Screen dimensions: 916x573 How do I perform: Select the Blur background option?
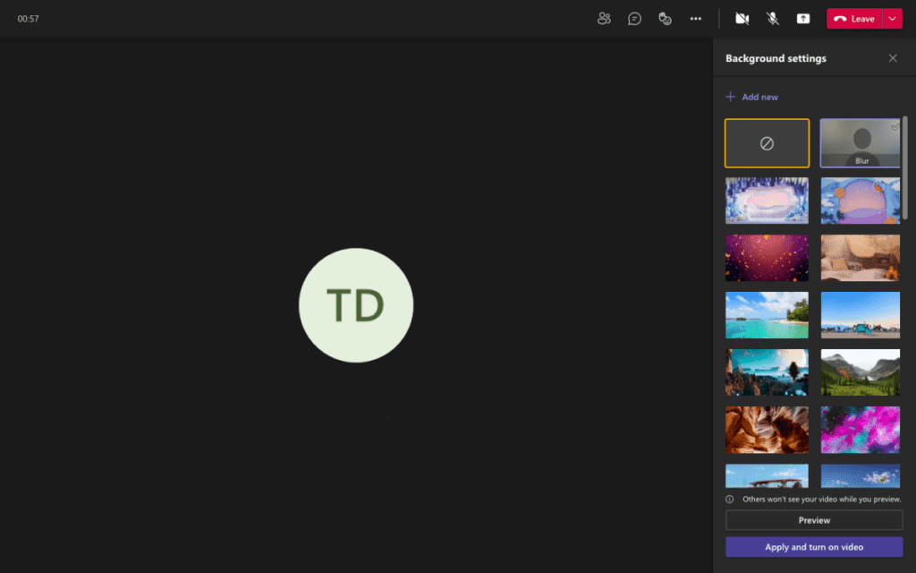tap(861, 143)
